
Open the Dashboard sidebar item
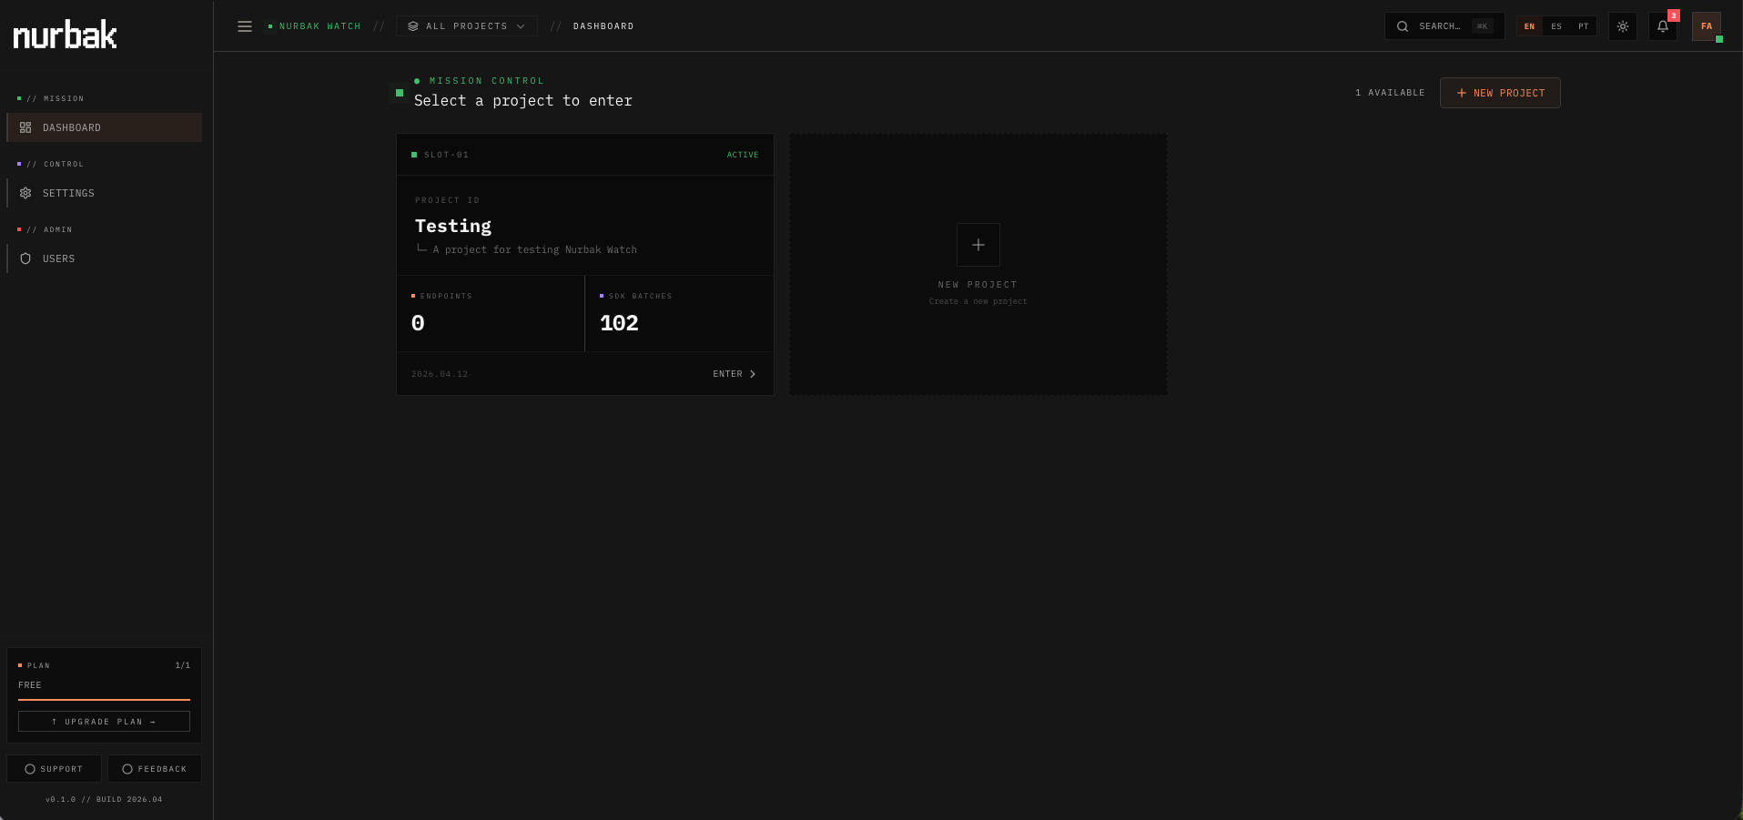click(105, 127)
